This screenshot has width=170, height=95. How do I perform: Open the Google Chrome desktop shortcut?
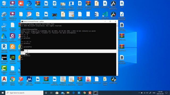[12, 81]
